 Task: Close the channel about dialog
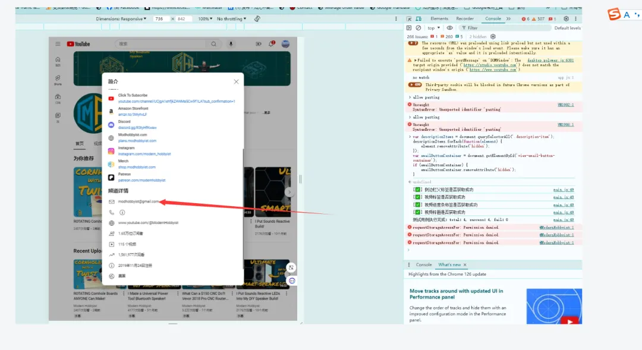tap(236, 81)
